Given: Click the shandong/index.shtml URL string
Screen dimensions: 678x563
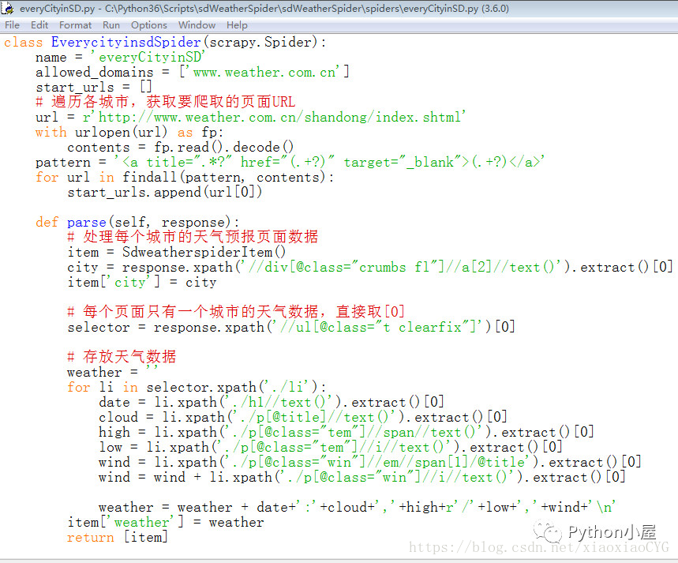Looking at the screenshot, I should pos(274,117).
